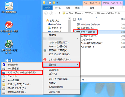The image size is (125, 97).
Task: Choose タスク バーにピン留め(K)
Action: click(x=61, y=54)
